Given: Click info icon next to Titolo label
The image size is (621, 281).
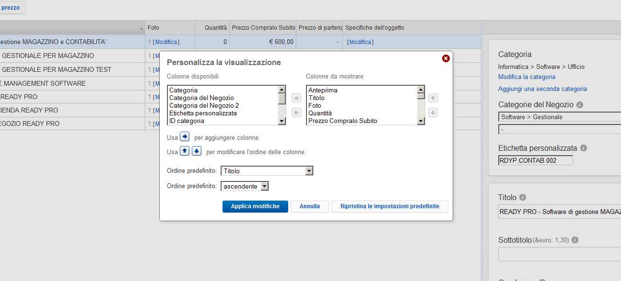Looking at the screenshot, I should click(x=523, y=197).
